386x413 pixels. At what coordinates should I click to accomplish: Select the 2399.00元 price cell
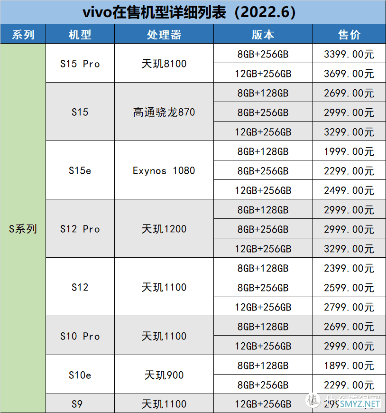click(349, 268)
